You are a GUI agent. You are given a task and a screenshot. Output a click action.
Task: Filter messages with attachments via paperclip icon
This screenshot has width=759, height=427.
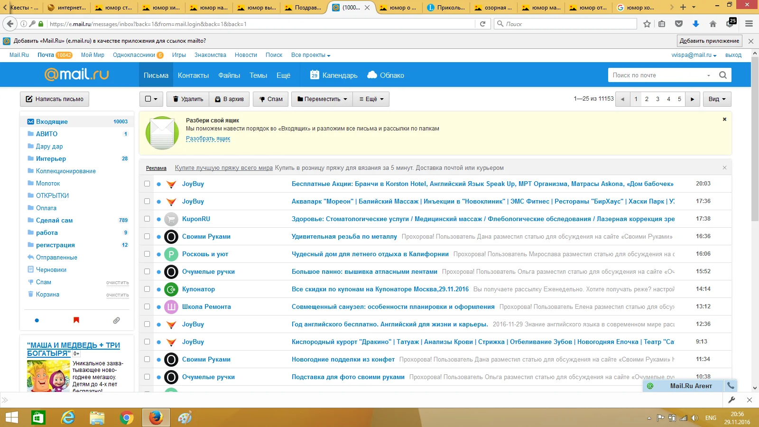point(116,320)
